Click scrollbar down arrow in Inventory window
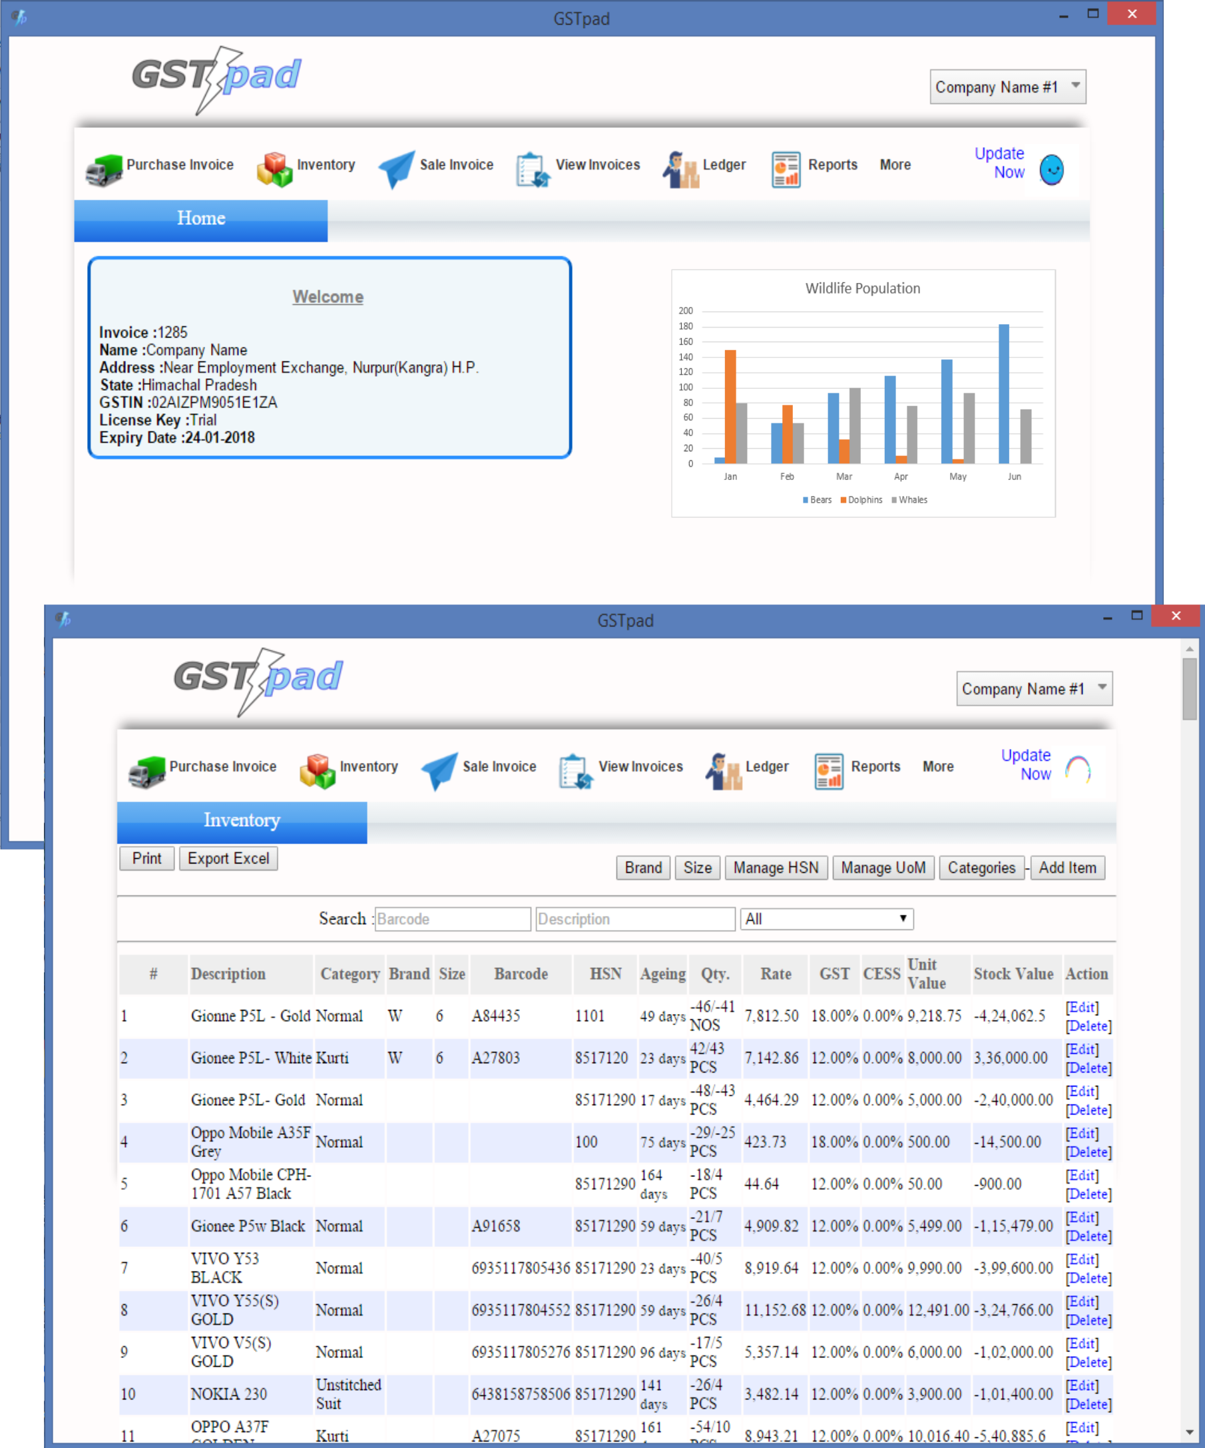 (1189, 1432)
